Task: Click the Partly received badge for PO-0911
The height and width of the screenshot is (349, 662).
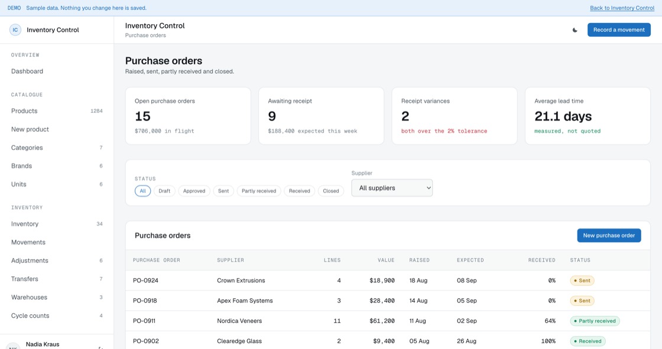Action: coord(595,321)
